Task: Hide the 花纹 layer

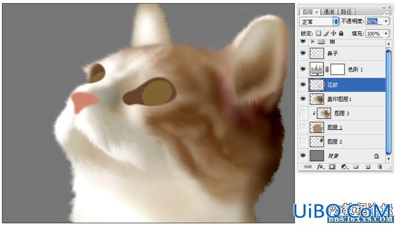Action: pos(303,85)
